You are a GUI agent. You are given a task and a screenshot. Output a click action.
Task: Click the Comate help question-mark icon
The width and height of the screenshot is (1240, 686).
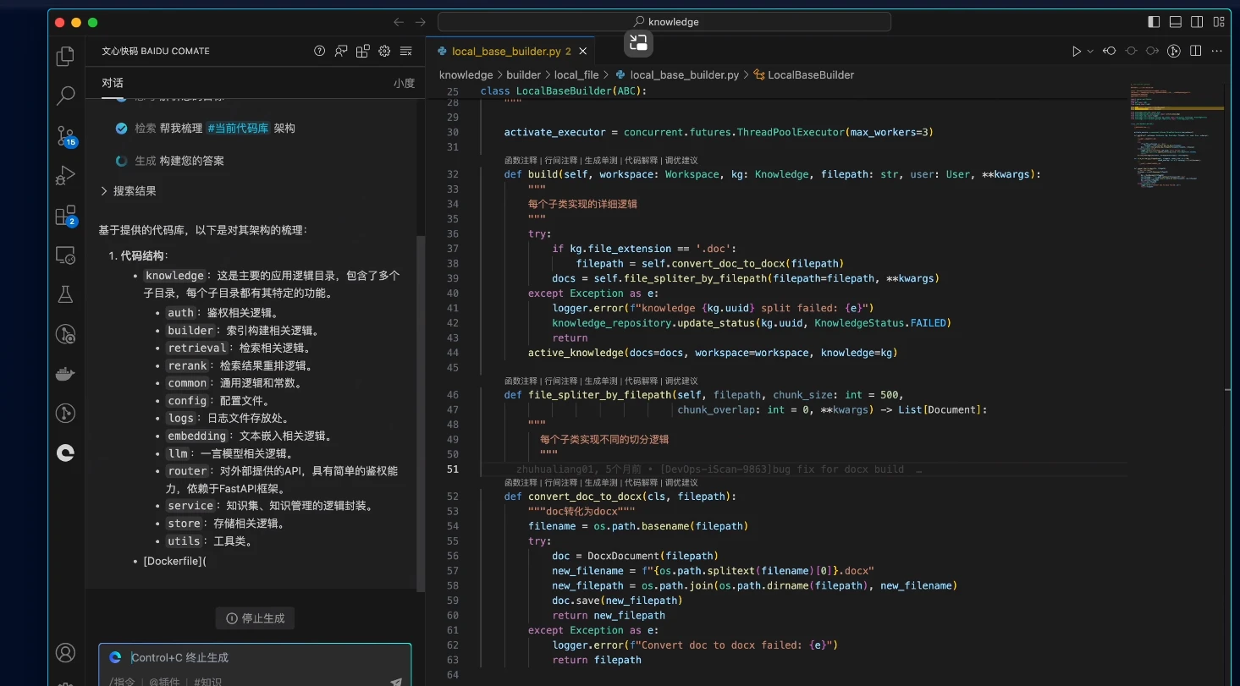pyautogui.click(x=319, y=51)
